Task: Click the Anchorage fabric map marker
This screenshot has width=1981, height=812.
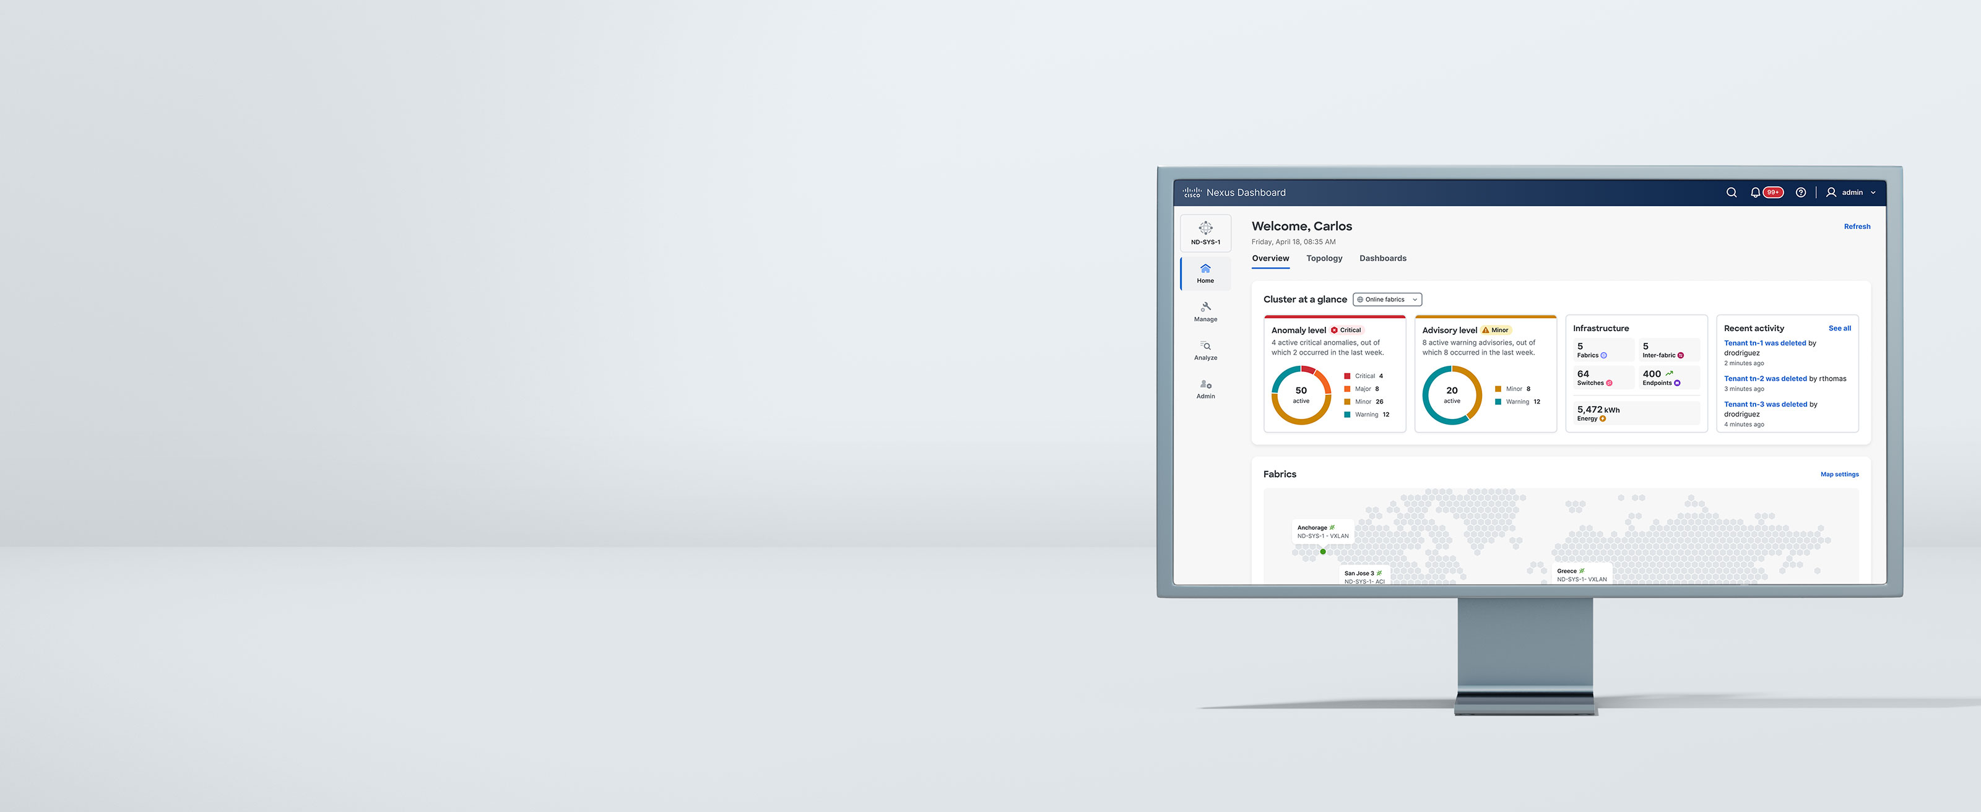Action: [x=1322, y=551]
